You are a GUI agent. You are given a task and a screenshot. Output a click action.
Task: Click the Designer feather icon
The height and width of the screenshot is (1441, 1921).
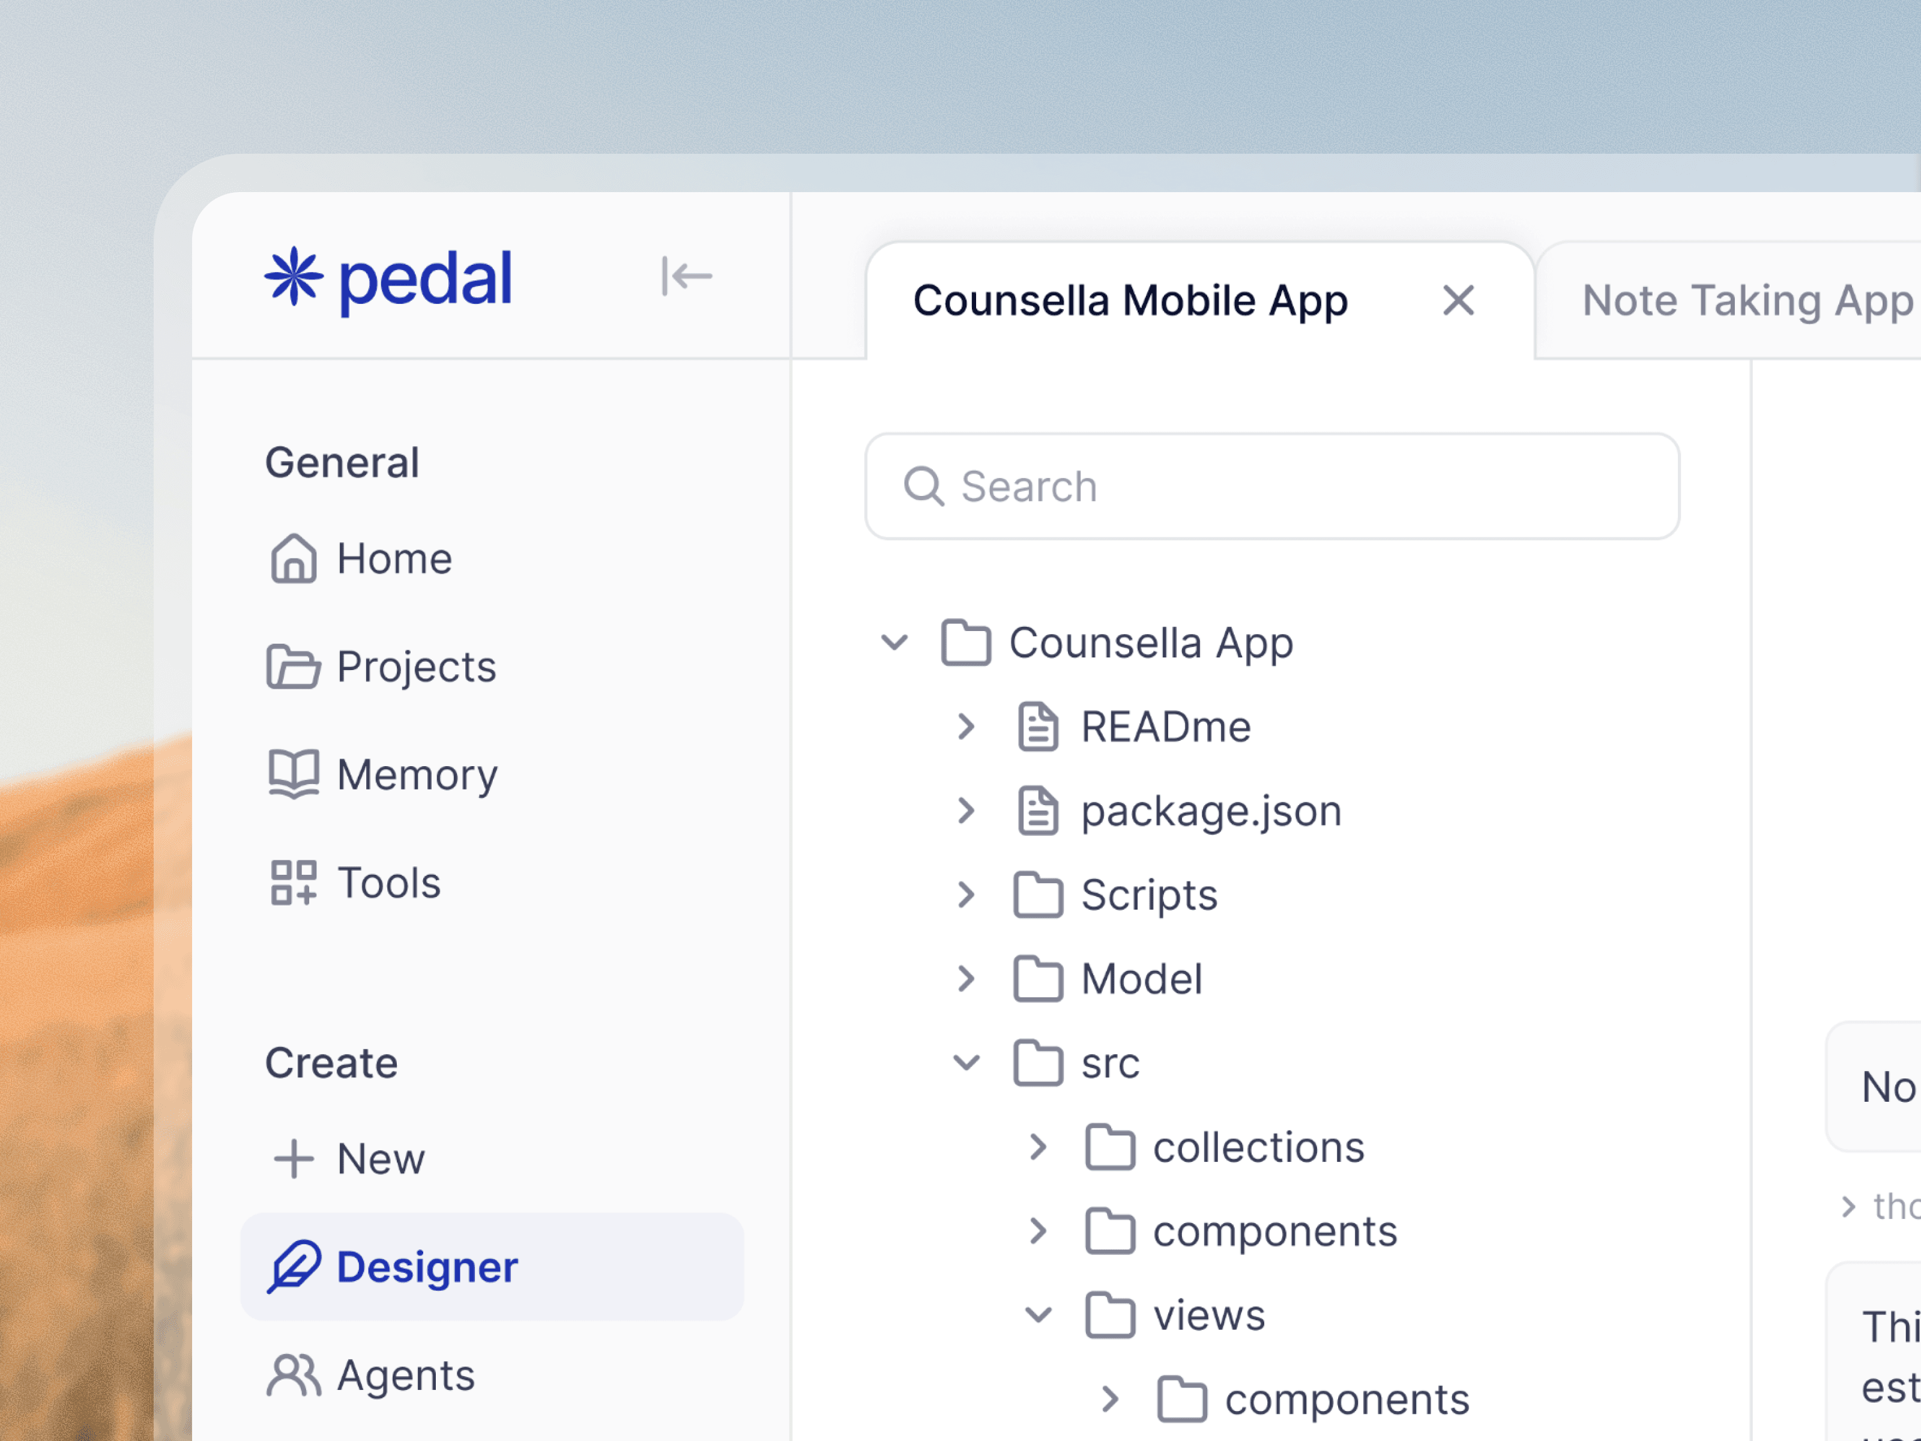tap(294, 1267)
